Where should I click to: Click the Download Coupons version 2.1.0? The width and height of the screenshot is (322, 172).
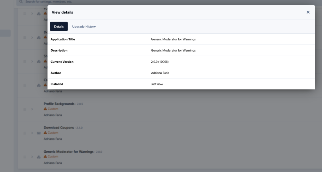click(79, 128)
